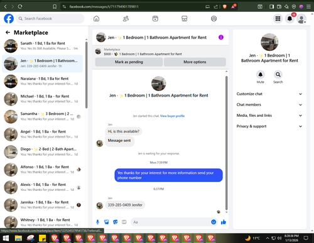This screenshot has width=314, height=243.
Task: Open Jannika 1 Bd, 1 Ba conversation
Action: (42, 205)
